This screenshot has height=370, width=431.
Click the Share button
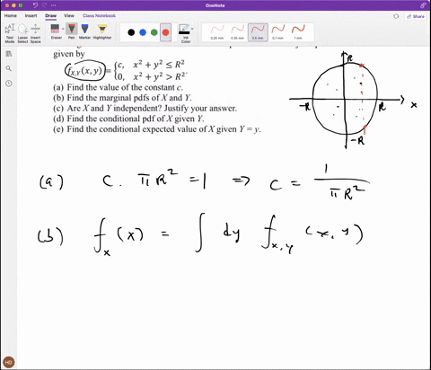pos(416,16)
